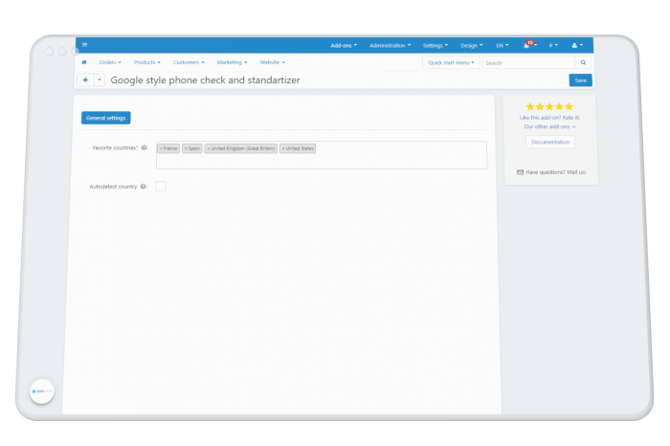Remove United Kingdom from favorite countries
The width and height of the screenshot is (670, 446).
pos(208,148)
